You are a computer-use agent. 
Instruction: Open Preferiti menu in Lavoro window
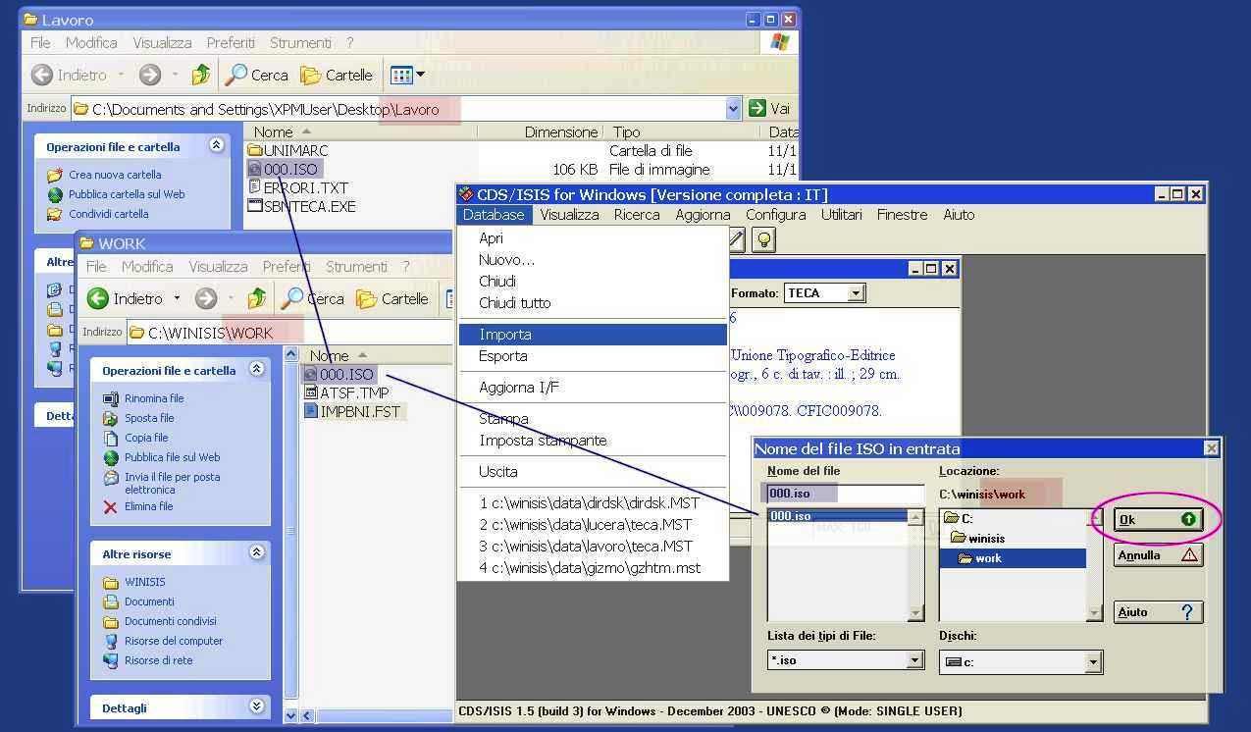pyautogui.click(x=231, y=43)
